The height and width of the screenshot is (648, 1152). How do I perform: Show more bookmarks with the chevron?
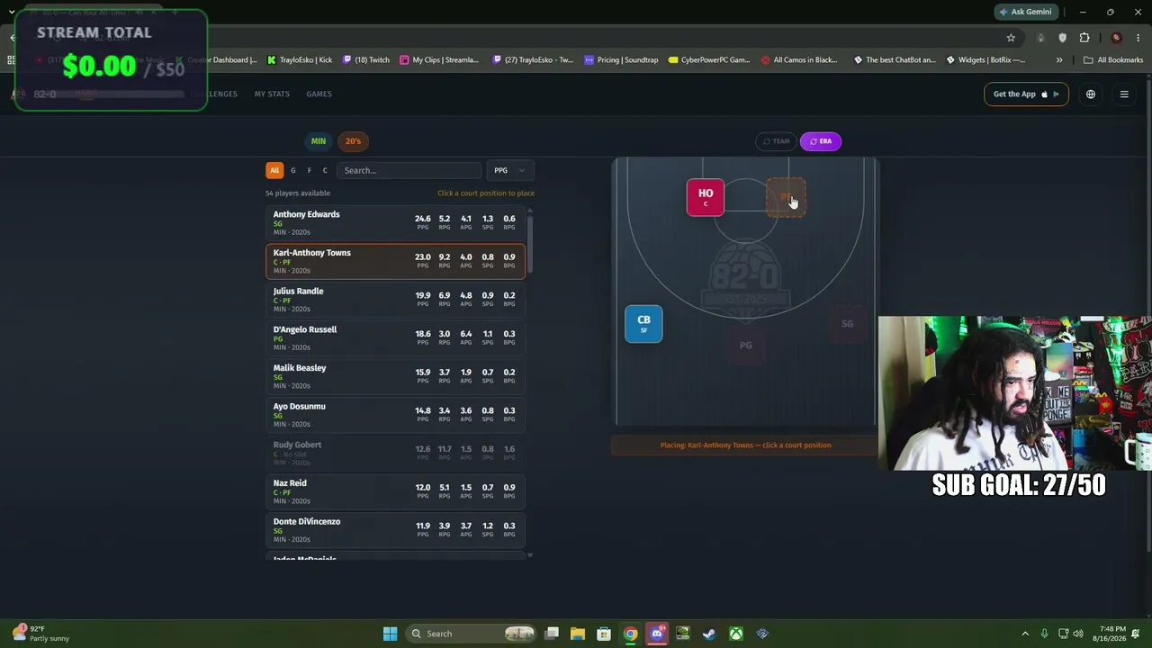click(x=1059, y=60)
